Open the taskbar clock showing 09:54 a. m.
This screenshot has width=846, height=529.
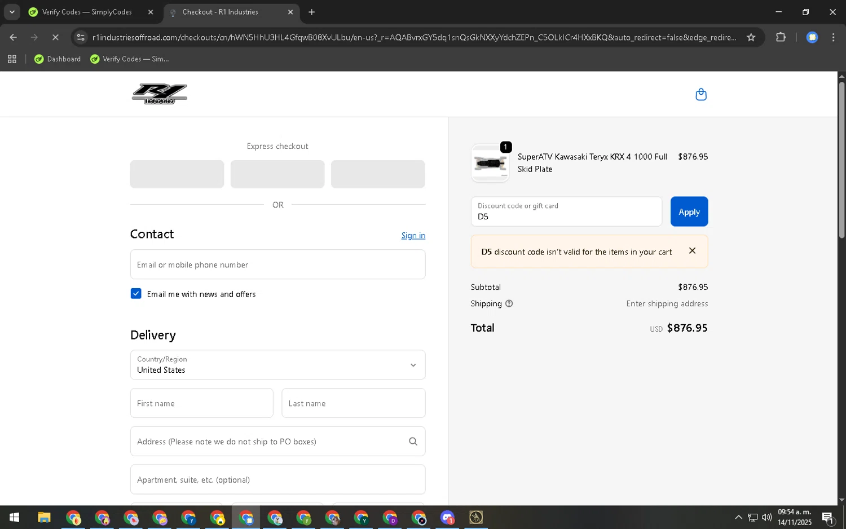(794, 517)
